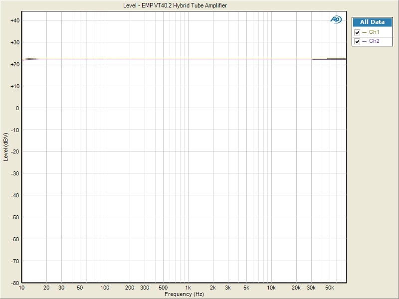Click the 10 tick label on the frequency axis
This screenshot has width=399, height=299.
click(21, 288)
